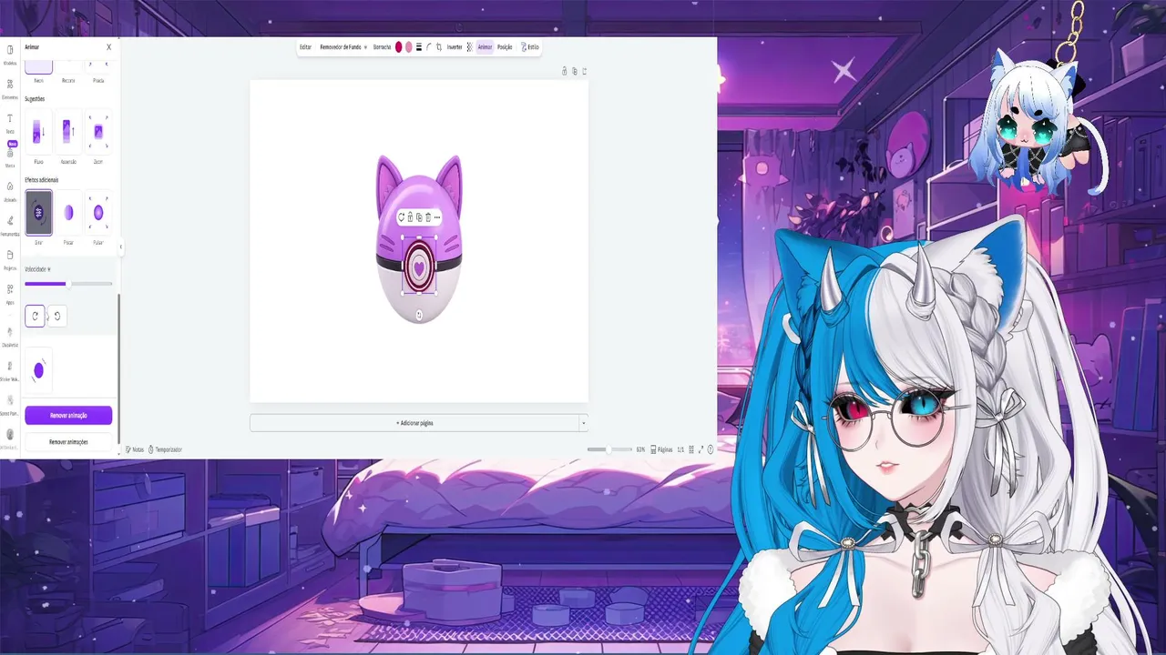Delete the selected element with the trash icon

428,217
